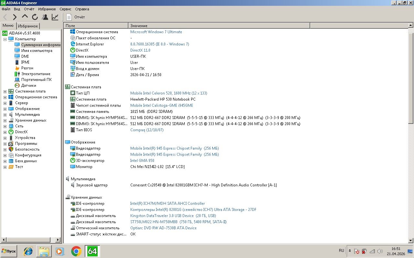Expand the Сервер tree node
This screenshot has height=258, width=414.
(5, 103)
